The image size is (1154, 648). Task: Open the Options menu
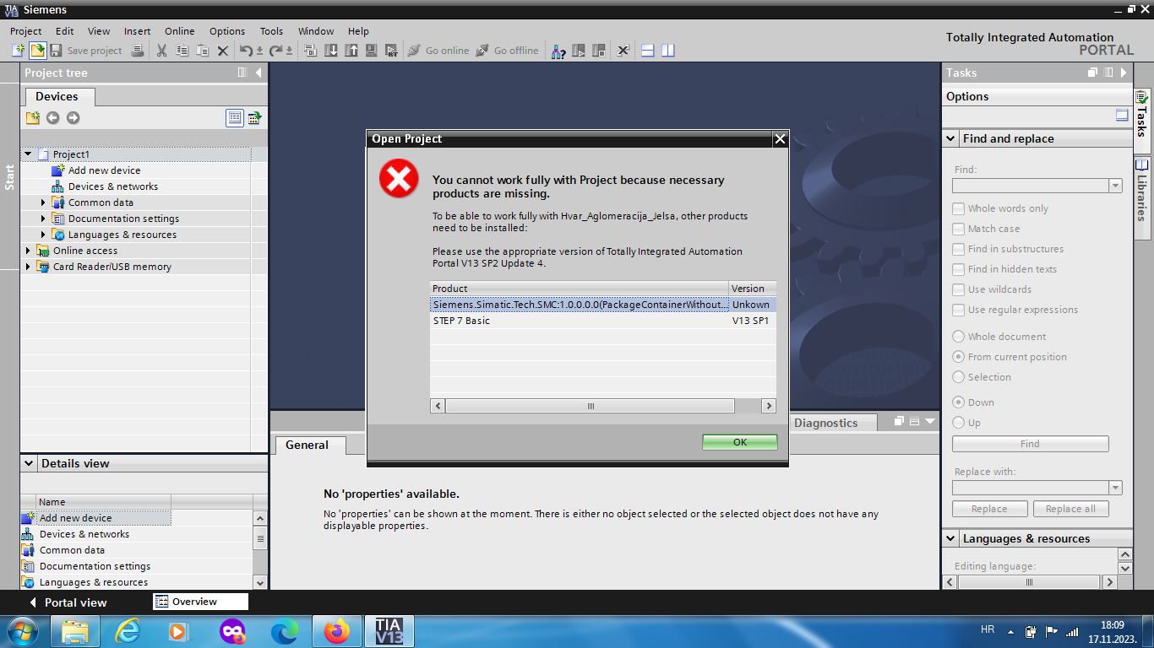click(x=227, y=31)
